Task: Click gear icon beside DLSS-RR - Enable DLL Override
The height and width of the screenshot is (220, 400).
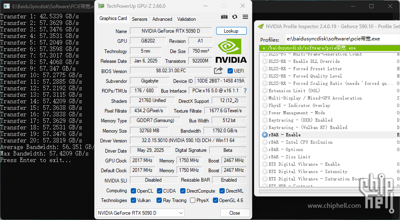Action: tap(264, 61)
